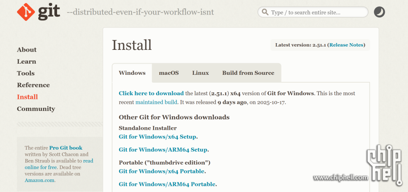408x192 pixels.
Task: Click the search magnifier icon
Action: 264,12
